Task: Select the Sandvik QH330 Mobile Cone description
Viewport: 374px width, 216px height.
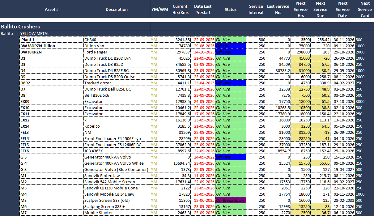Action: (x=111, y=188)
